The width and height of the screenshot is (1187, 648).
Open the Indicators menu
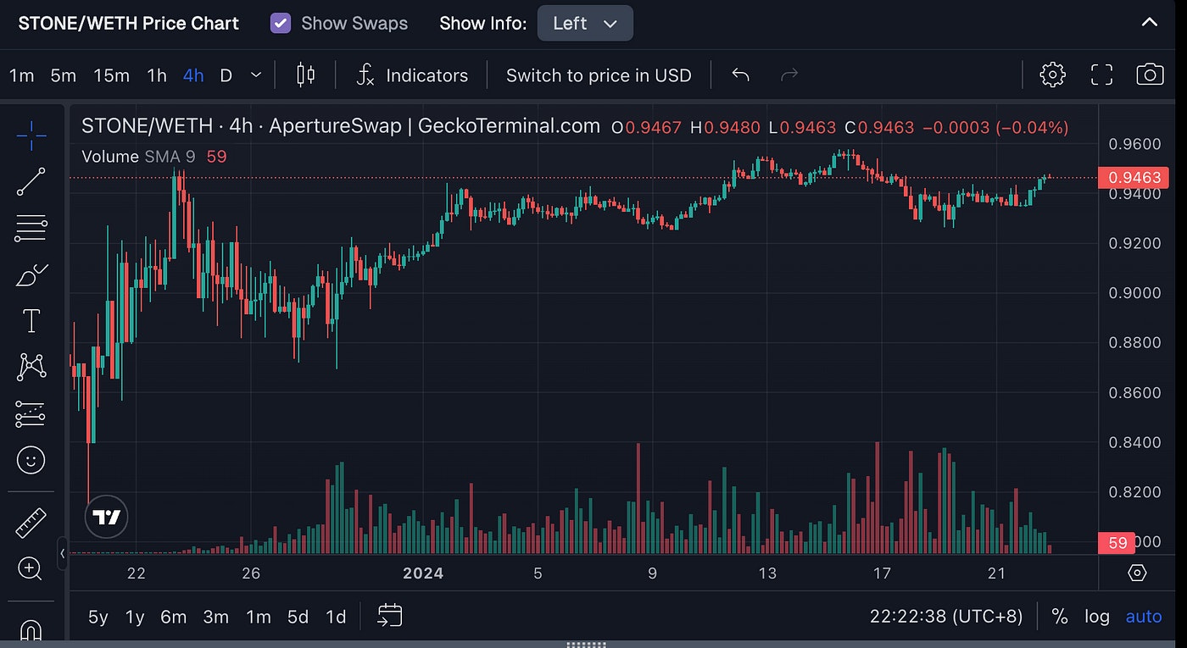point(412,75)
